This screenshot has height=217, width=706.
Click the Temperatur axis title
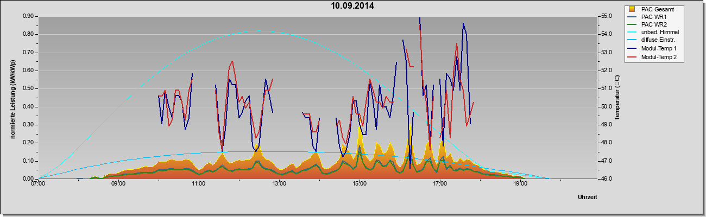(617, 98)
